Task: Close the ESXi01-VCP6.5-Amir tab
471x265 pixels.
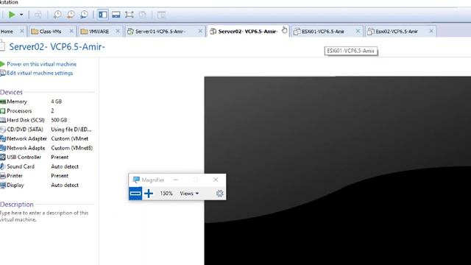Action: [x=358, y=31]
